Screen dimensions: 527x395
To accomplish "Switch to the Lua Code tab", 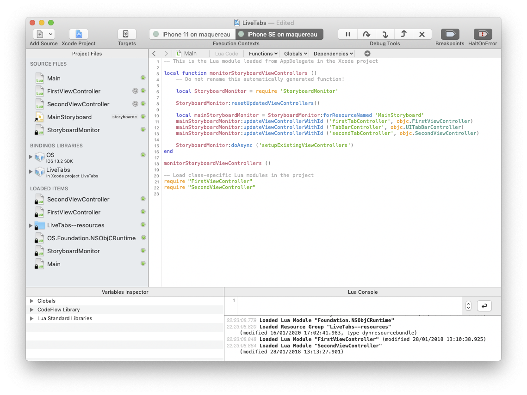I will click(226, 54).
